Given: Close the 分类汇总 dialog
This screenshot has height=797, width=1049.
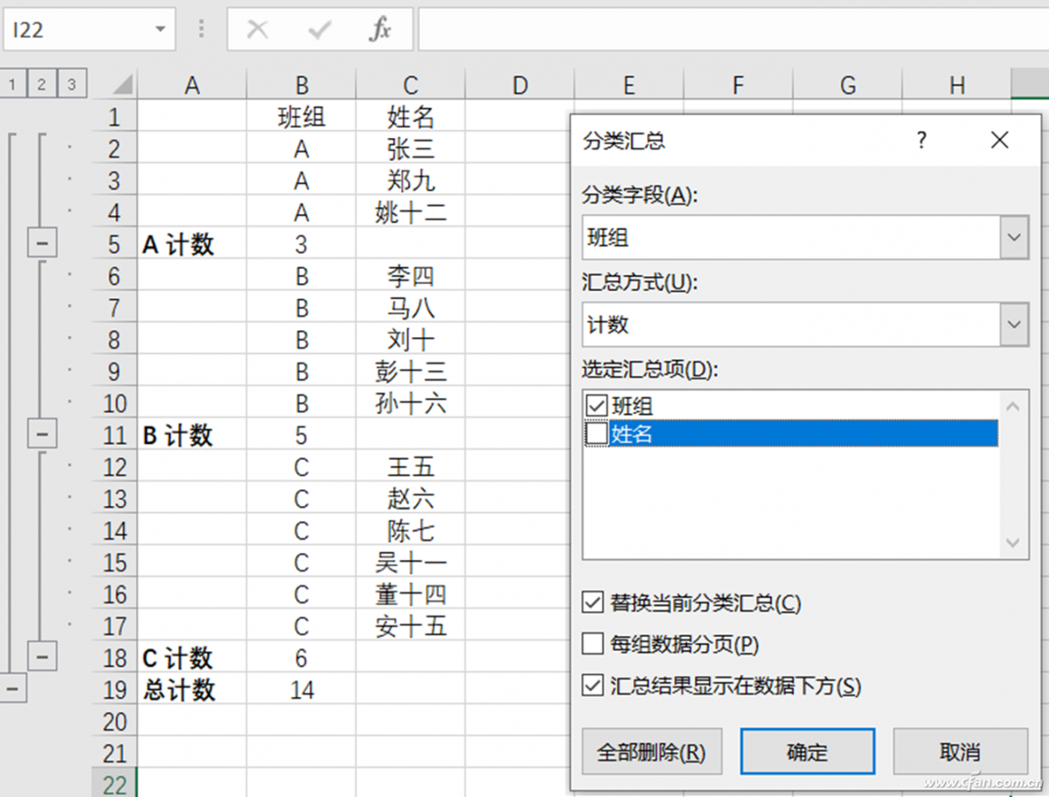Looking at the screenshot, I should [x=1000, y=139].
